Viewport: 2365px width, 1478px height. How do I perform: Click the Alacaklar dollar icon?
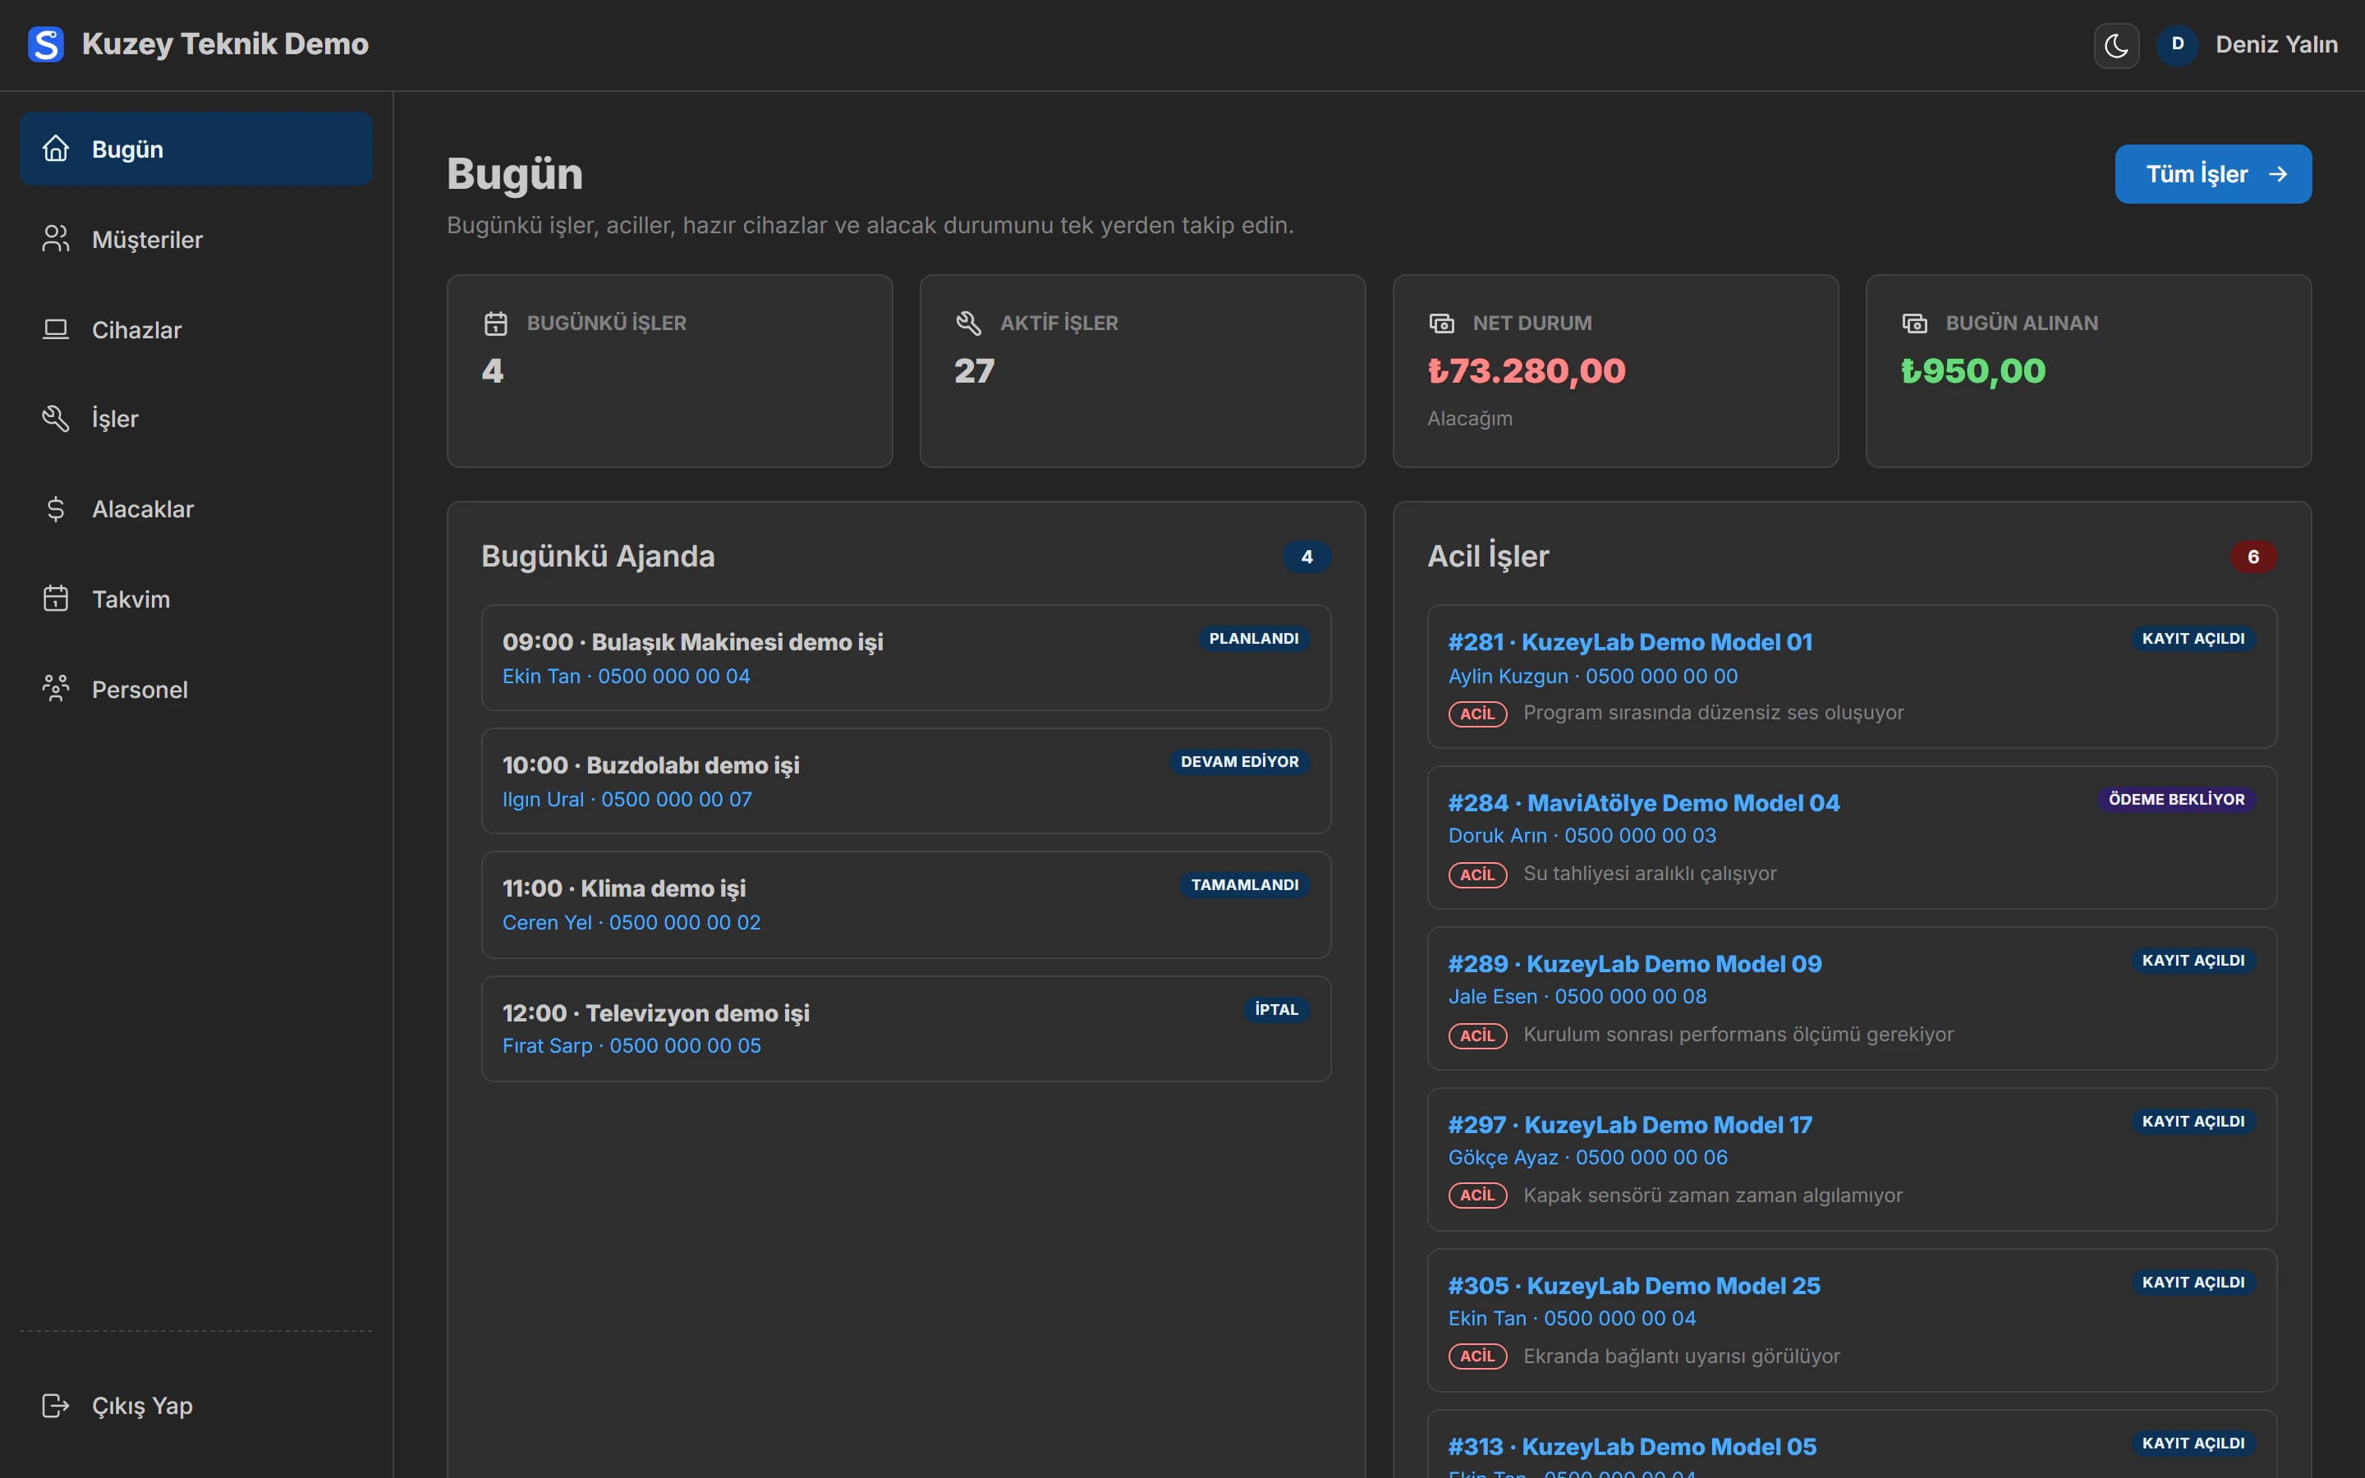coord(56,509)
